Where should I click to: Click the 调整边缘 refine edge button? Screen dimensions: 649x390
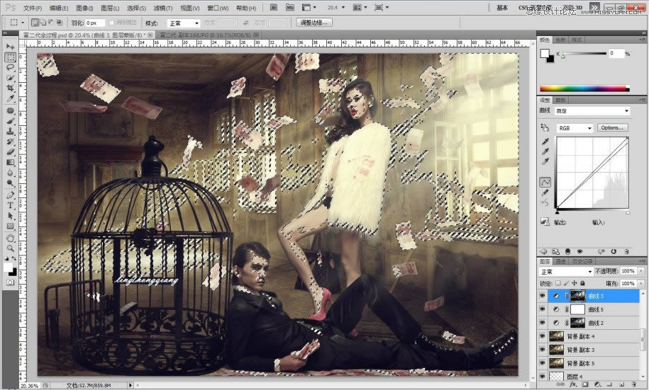[x=314, y=23]
